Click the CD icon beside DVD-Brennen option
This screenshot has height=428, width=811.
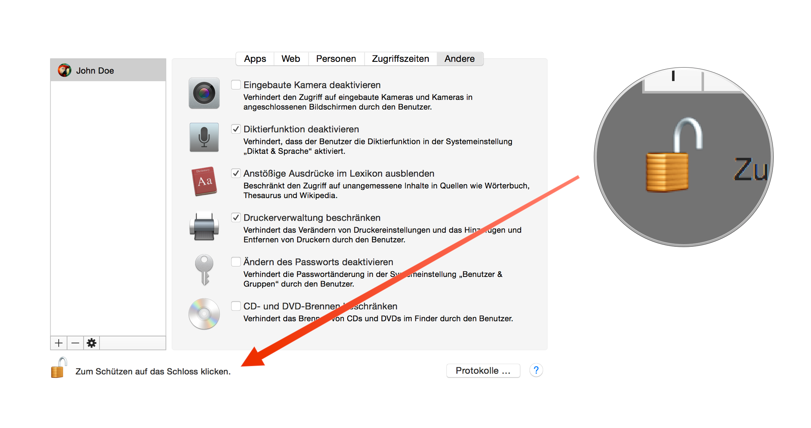[204, 314]
